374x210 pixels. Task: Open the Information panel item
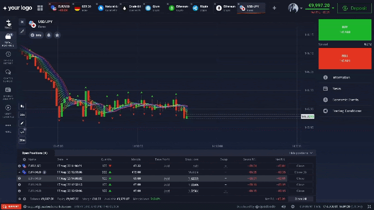point(345,78)
